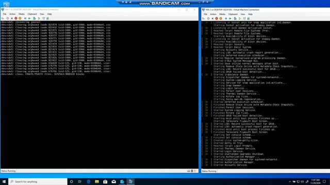
Task: Open the taskbar clock showing 11:07 AM
Action: coord(315,181)
